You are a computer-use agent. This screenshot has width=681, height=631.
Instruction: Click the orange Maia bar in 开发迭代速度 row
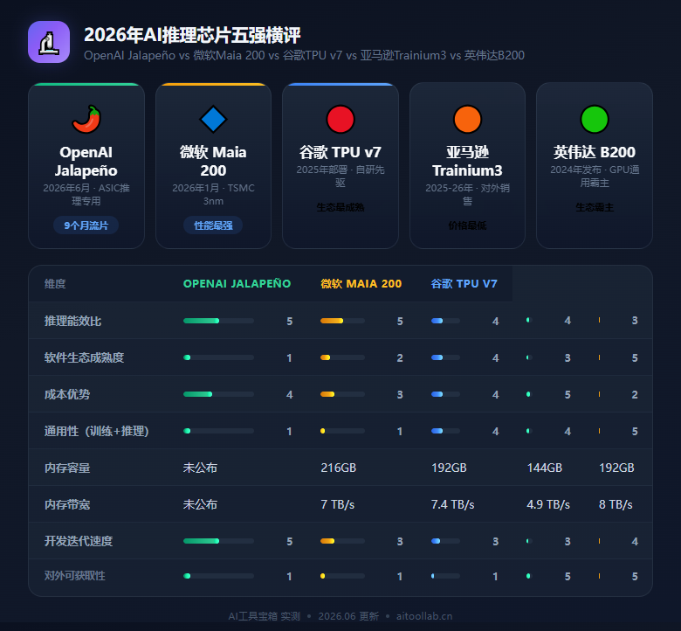pyautogui.click(x=327, y=541)
